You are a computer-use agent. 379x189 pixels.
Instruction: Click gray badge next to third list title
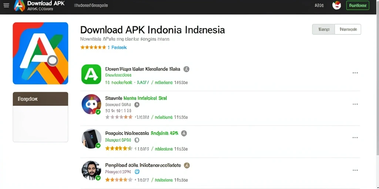(184, 133)
